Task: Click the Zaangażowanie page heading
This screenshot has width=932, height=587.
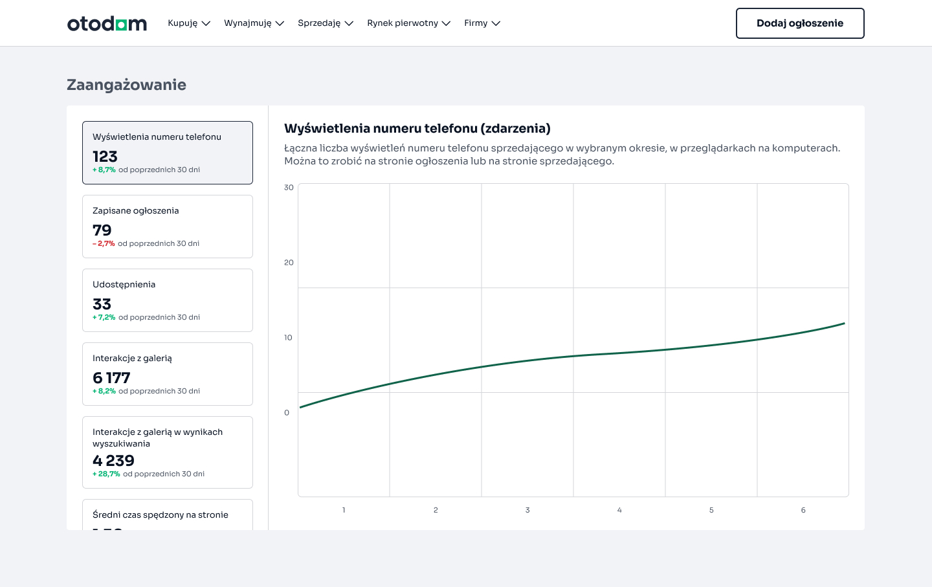Action: (126, 85)
